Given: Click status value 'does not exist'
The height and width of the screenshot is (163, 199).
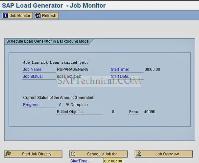Looking at the screenshot, I should (x=69, y=76).
